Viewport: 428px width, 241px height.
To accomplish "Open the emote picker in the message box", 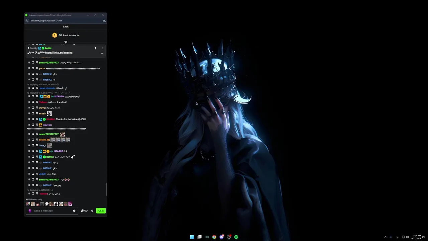I will pos(74,211).
